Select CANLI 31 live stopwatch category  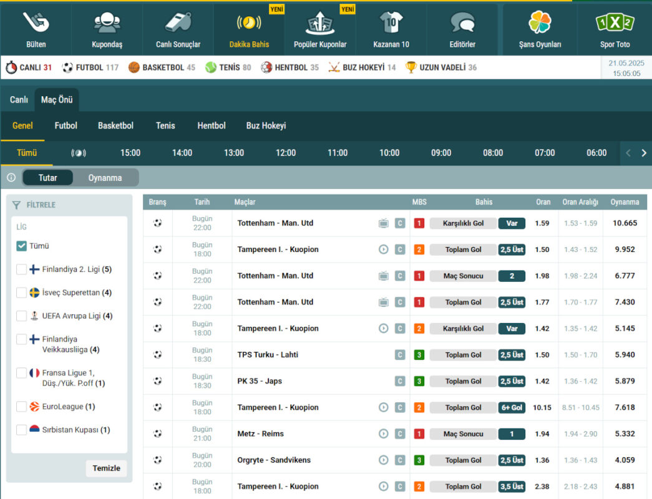(x=29, y=67)
